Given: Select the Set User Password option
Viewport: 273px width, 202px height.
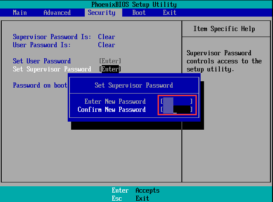Looking at the screenshot, I should tap(42, 61).
